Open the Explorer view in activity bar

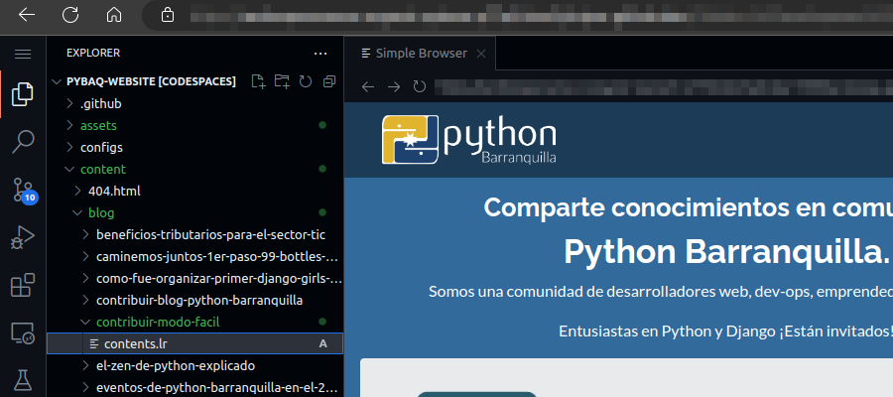point(23,94)
